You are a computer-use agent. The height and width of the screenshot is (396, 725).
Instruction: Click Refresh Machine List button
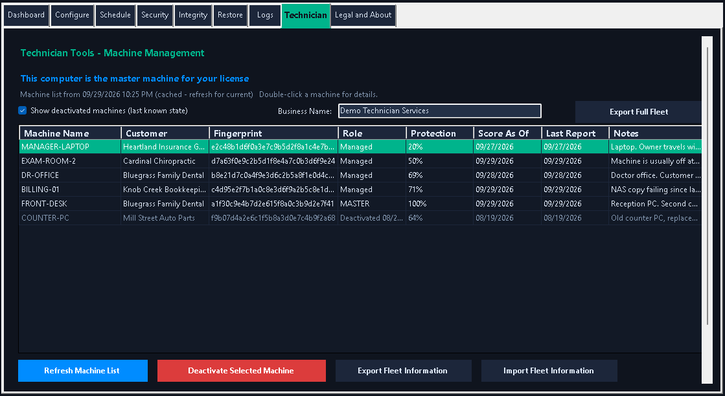click(x=83, y=371)
